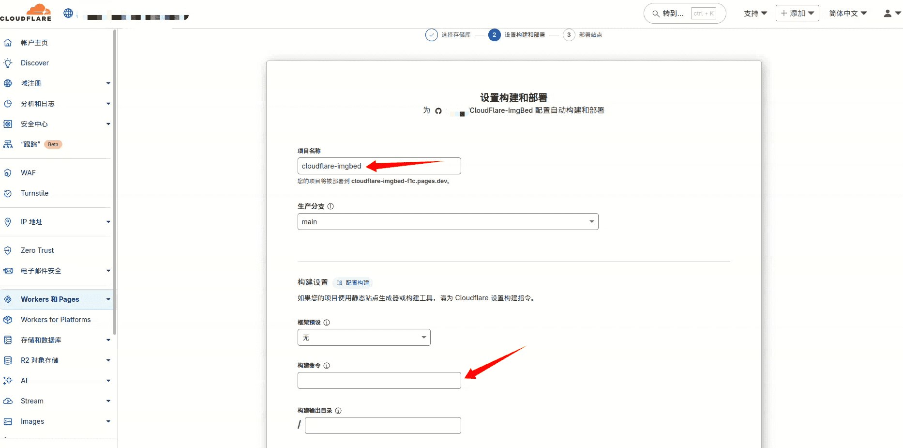Image resolution: width=903 pixels, height=448 pixels.
Task: Click the Zero Trust icon
Action: point(8,250)
